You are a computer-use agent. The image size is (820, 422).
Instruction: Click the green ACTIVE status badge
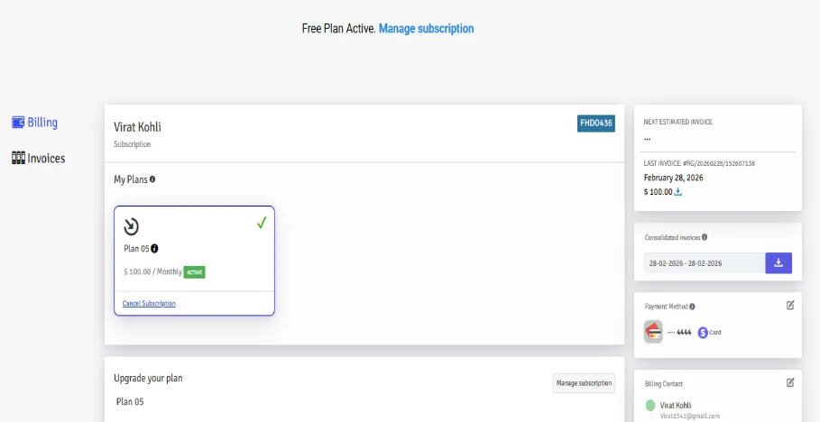[195, 272]
